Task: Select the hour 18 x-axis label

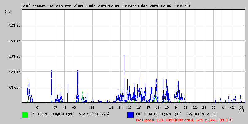Action: [x=157, y=108]
